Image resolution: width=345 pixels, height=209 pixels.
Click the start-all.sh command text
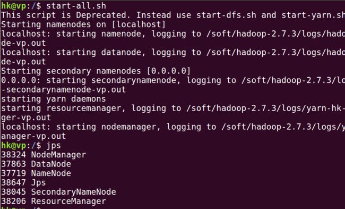(x=76, y=6)
